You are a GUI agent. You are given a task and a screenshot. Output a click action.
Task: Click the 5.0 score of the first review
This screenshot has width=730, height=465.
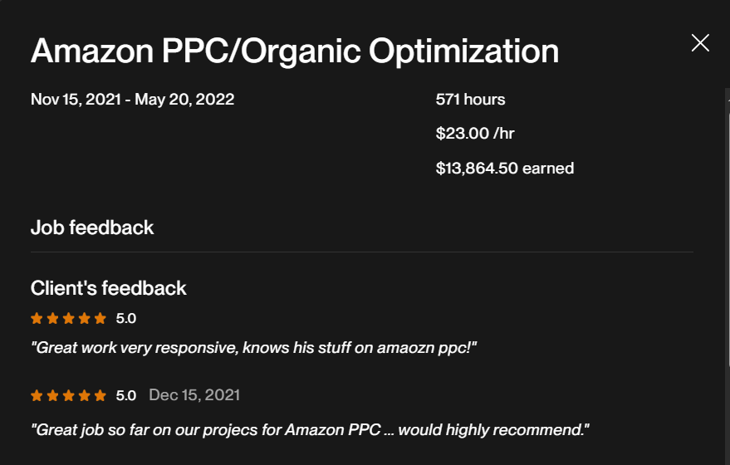click(126, 318)
